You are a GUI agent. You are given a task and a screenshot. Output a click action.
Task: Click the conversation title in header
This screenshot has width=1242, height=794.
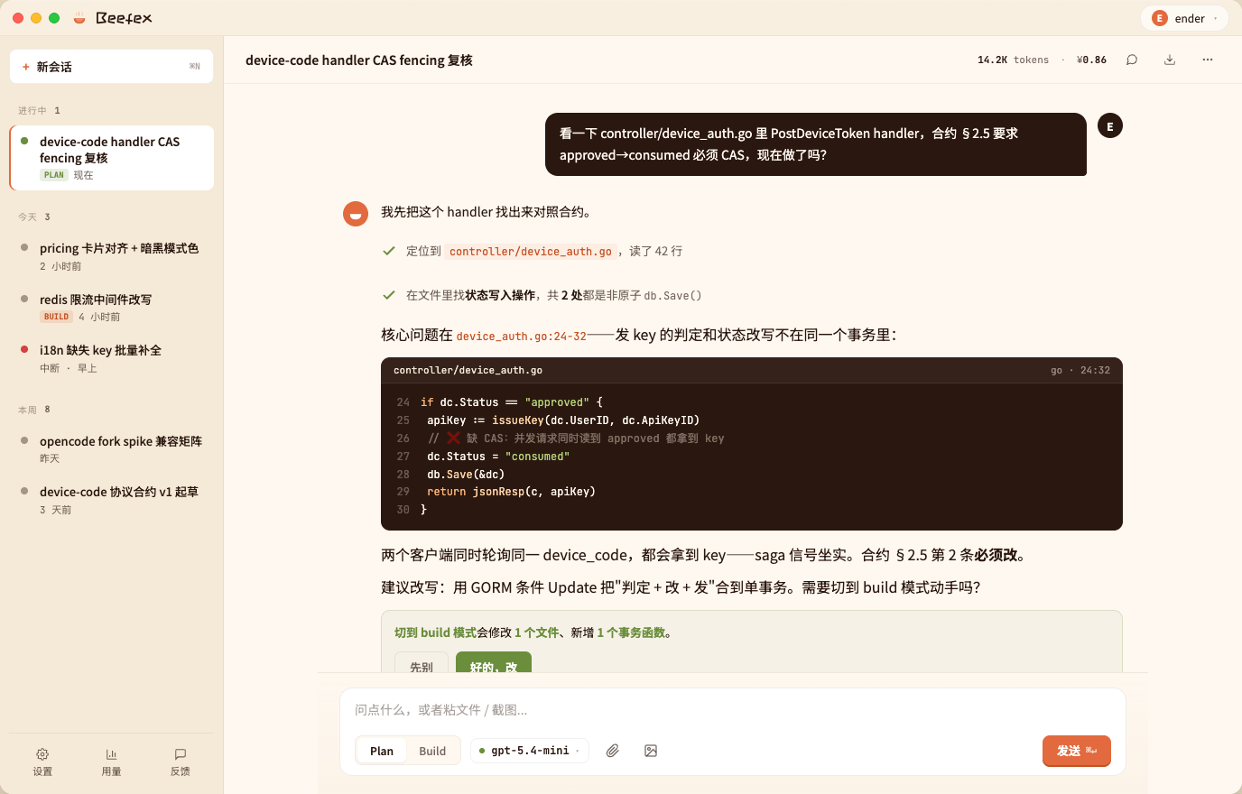click(359, 60)
